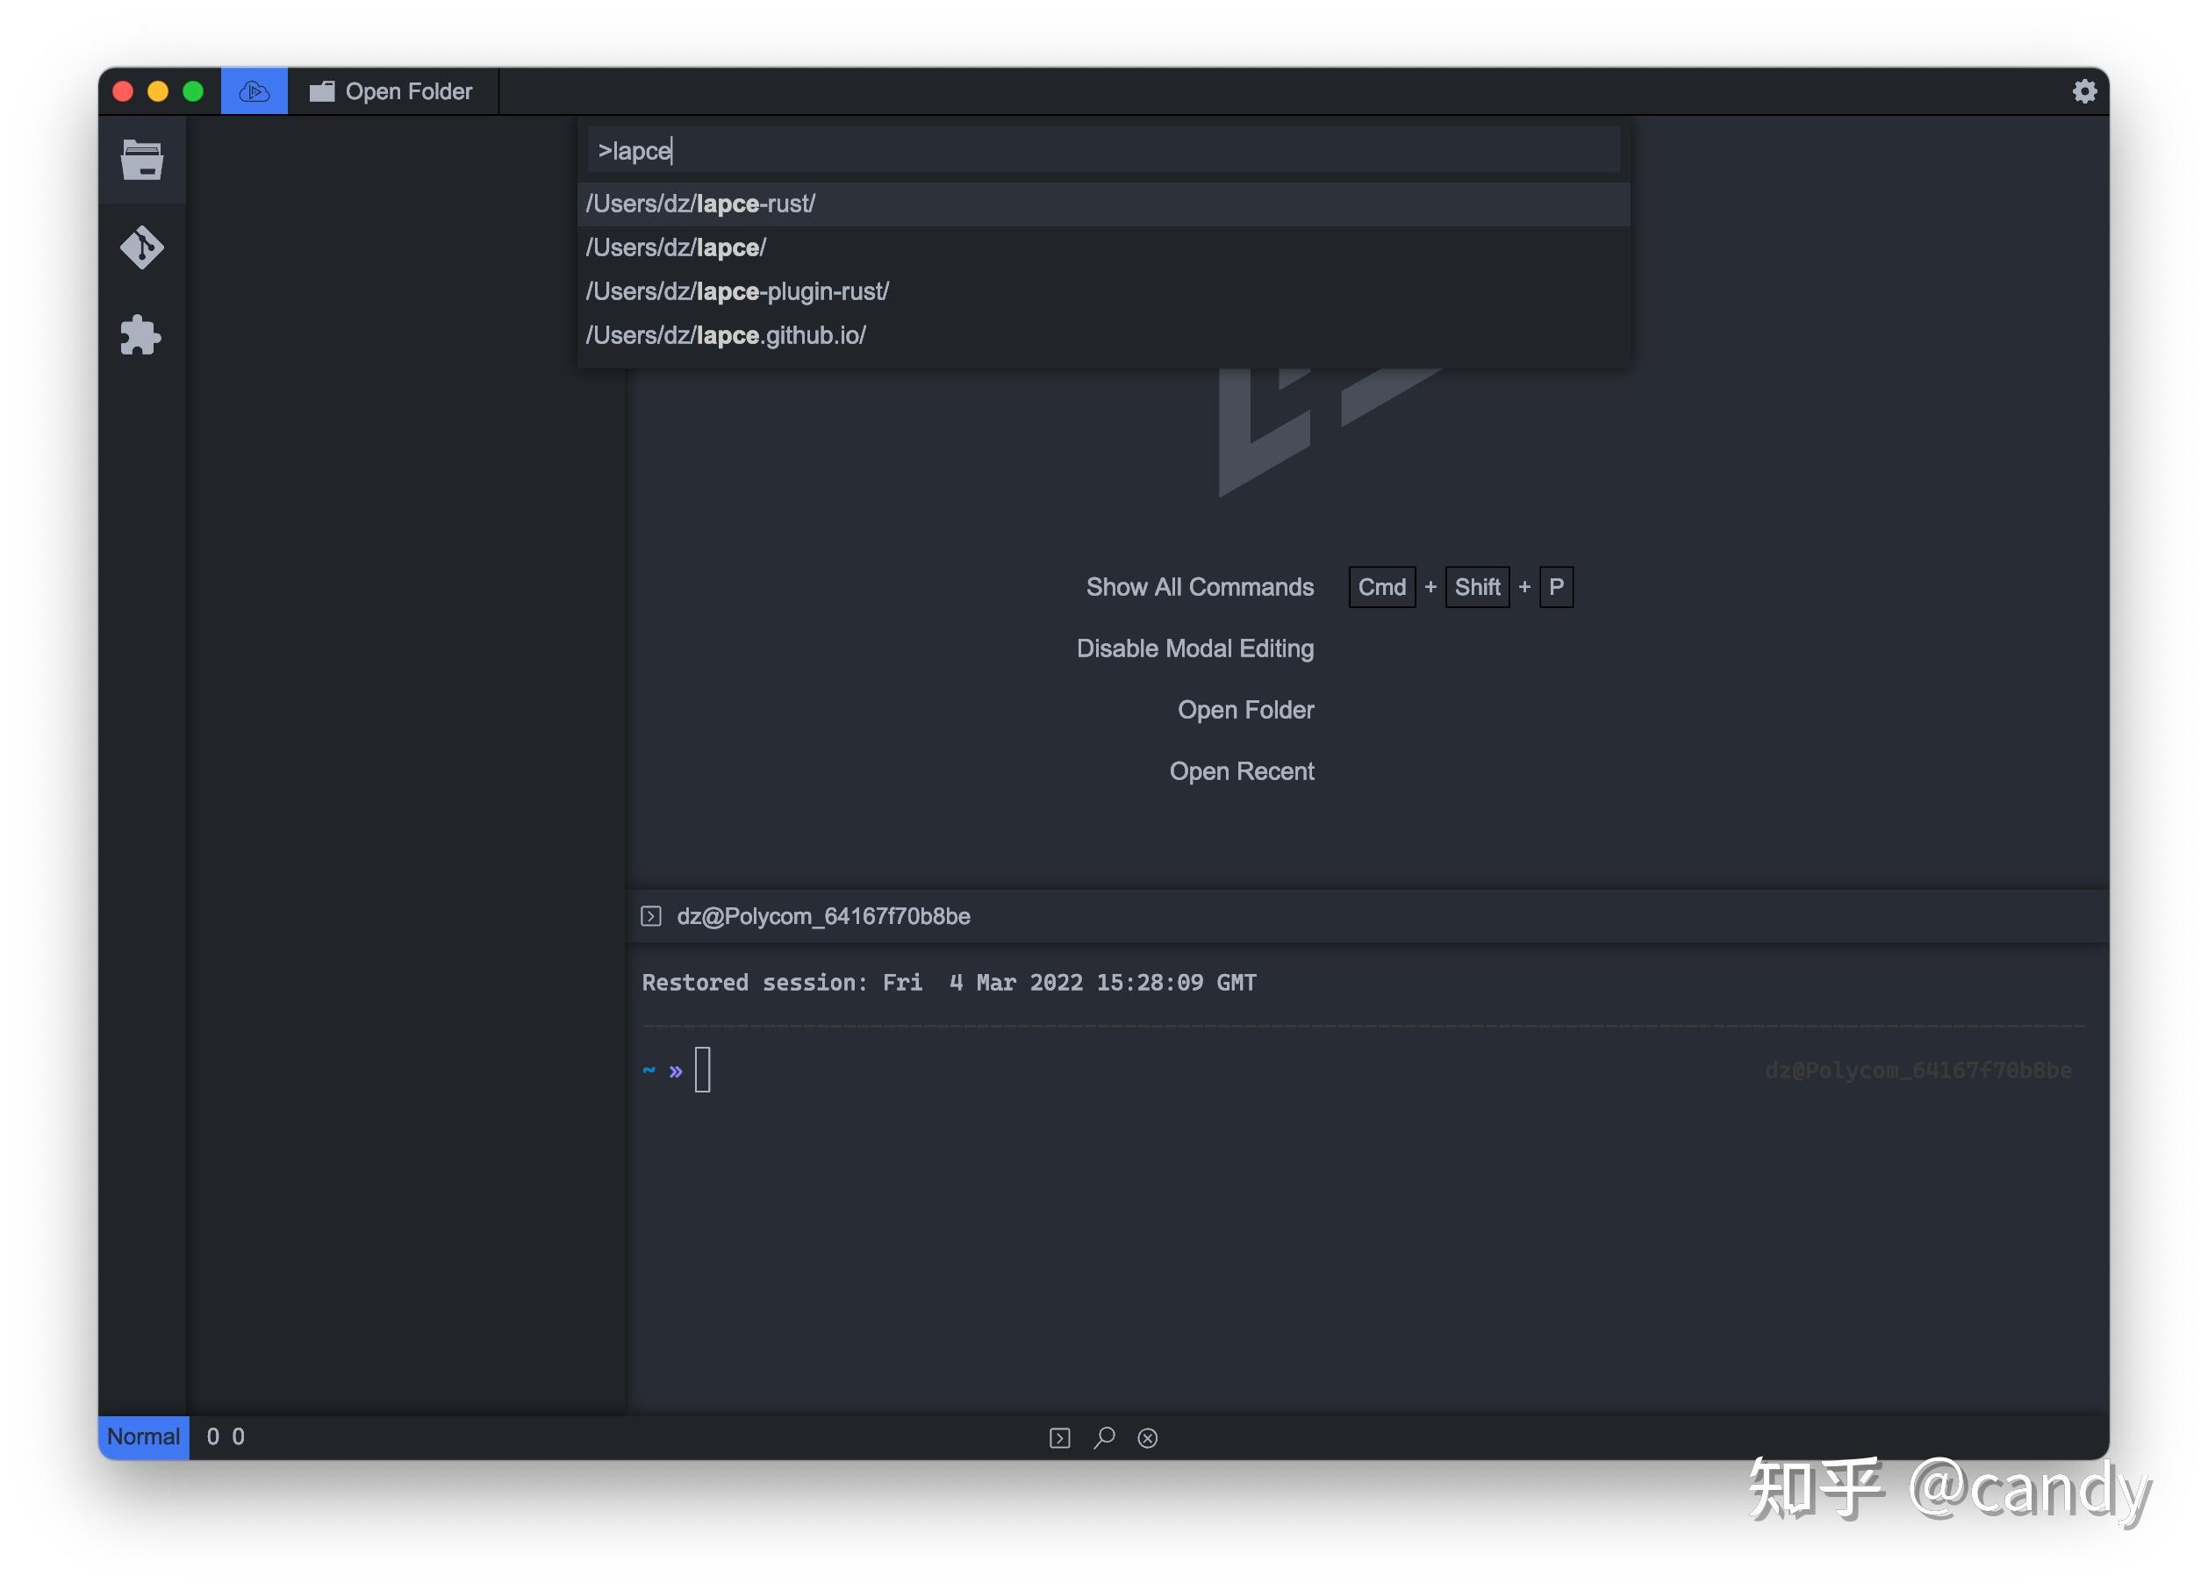The height and width of the screenshot is (1590, 2208).
Task: Choose the /Users/dz/lapce/ palette entry
Action: tap(676, 248)
